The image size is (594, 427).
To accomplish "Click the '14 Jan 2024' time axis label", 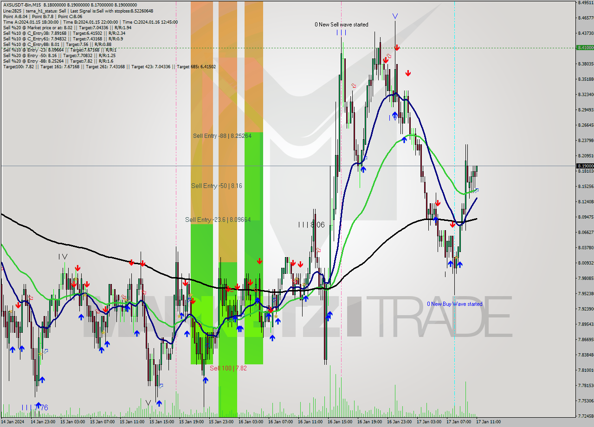I will [x=12, y=422].
